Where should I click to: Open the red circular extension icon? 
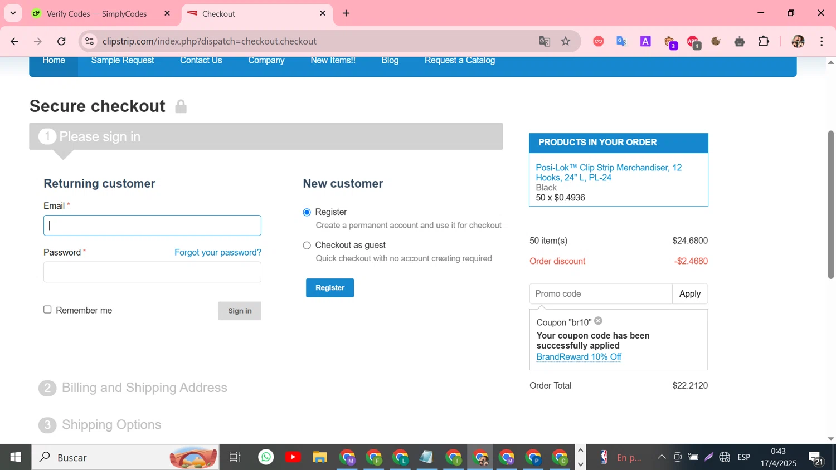(x=599, y=41)
